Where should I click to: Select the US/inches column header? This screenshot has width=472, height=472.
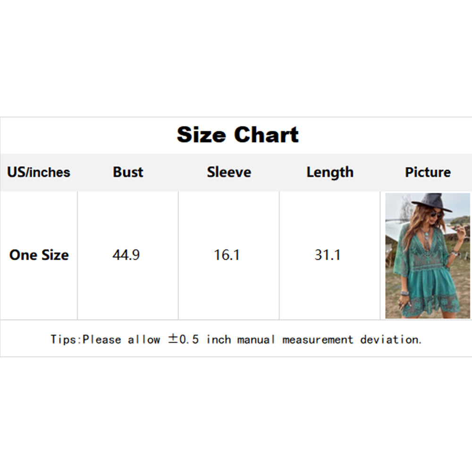(x=38, y=172)
